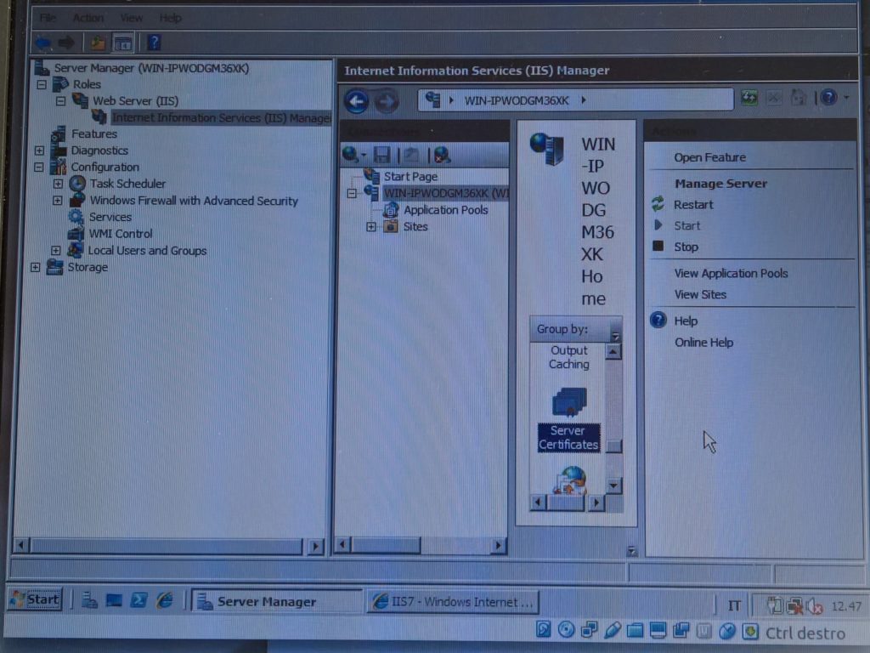The width and height of the screenshot is (870, 653).
Task: Expand Windows Firewall with Advanced Security node
Action: [x=57, y=201]
